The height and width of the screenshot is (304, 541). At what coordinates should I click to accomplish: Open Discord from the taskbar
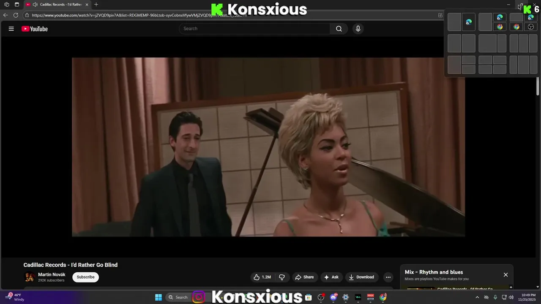(333, 297)
